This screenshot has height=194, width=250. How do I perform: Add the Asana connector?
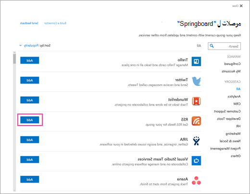pos(30,179)
